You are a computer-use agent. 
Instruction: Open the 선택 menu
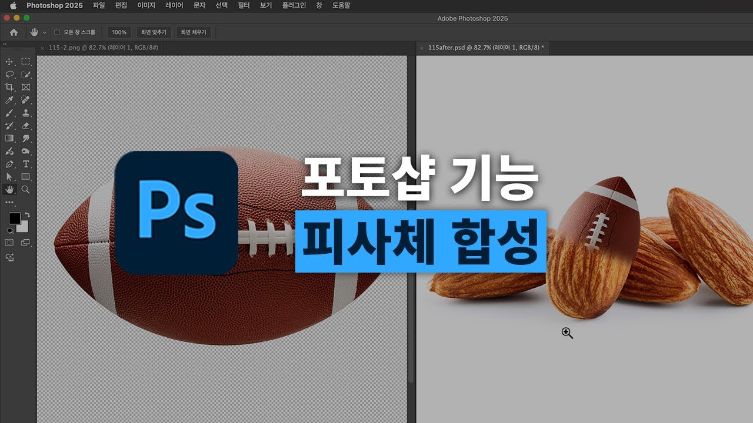pos(222,5)
